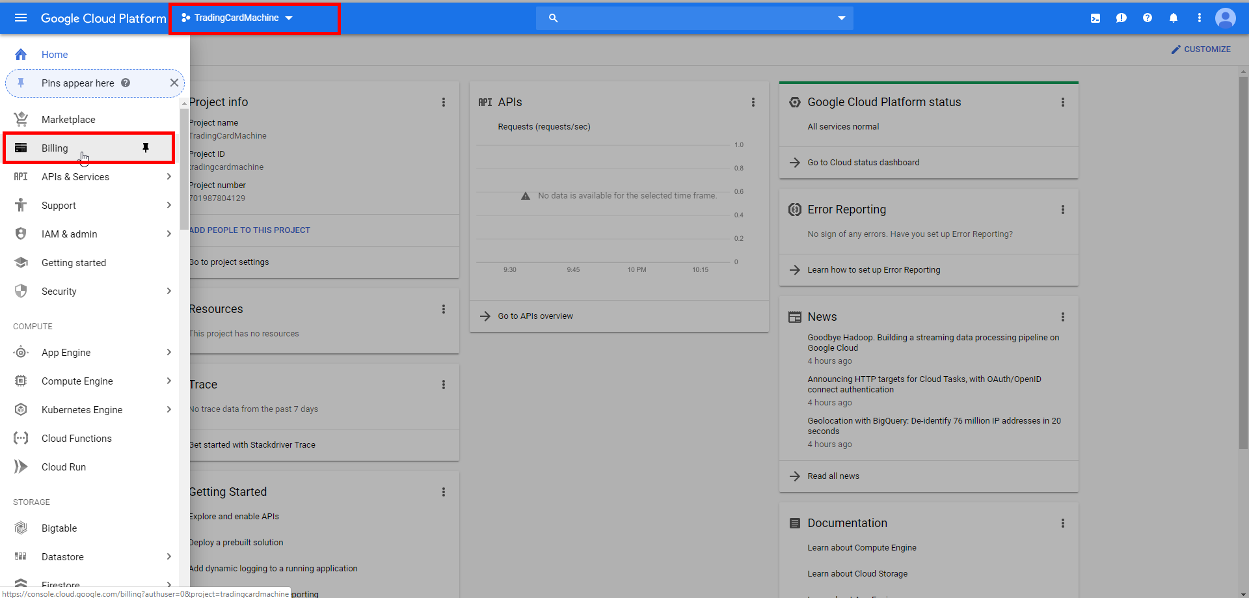Click the CUSTOMIZE button
Viewport: 1249px width, 598px height.
[x=1201, y=49]
